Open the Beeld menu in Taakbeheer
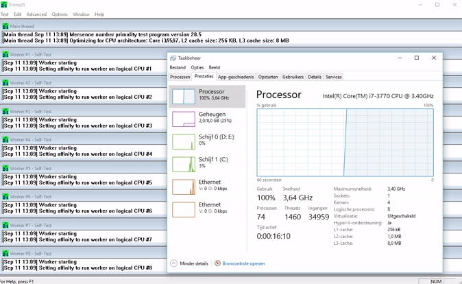Image resolution: width=462 pixels, height=284 pixels. 215,67
